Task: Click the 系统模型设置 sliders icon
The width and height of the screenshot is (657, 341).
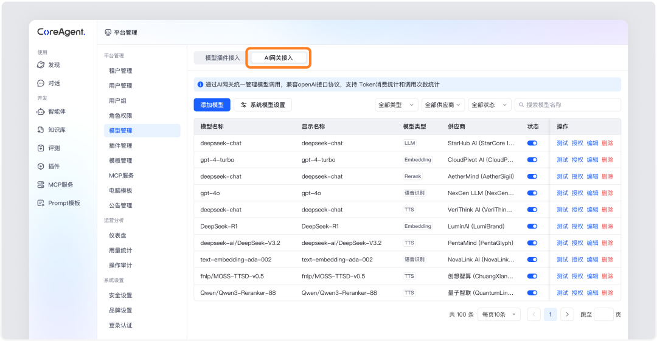Action: [243, 105]
